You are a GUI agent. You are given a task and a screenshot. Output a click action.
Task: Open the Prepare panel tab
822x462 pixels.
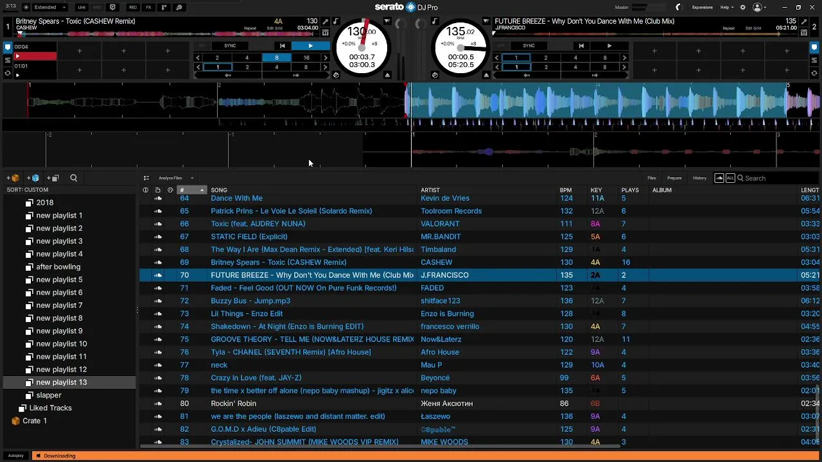pyautogui.click(x=674, y=178)
